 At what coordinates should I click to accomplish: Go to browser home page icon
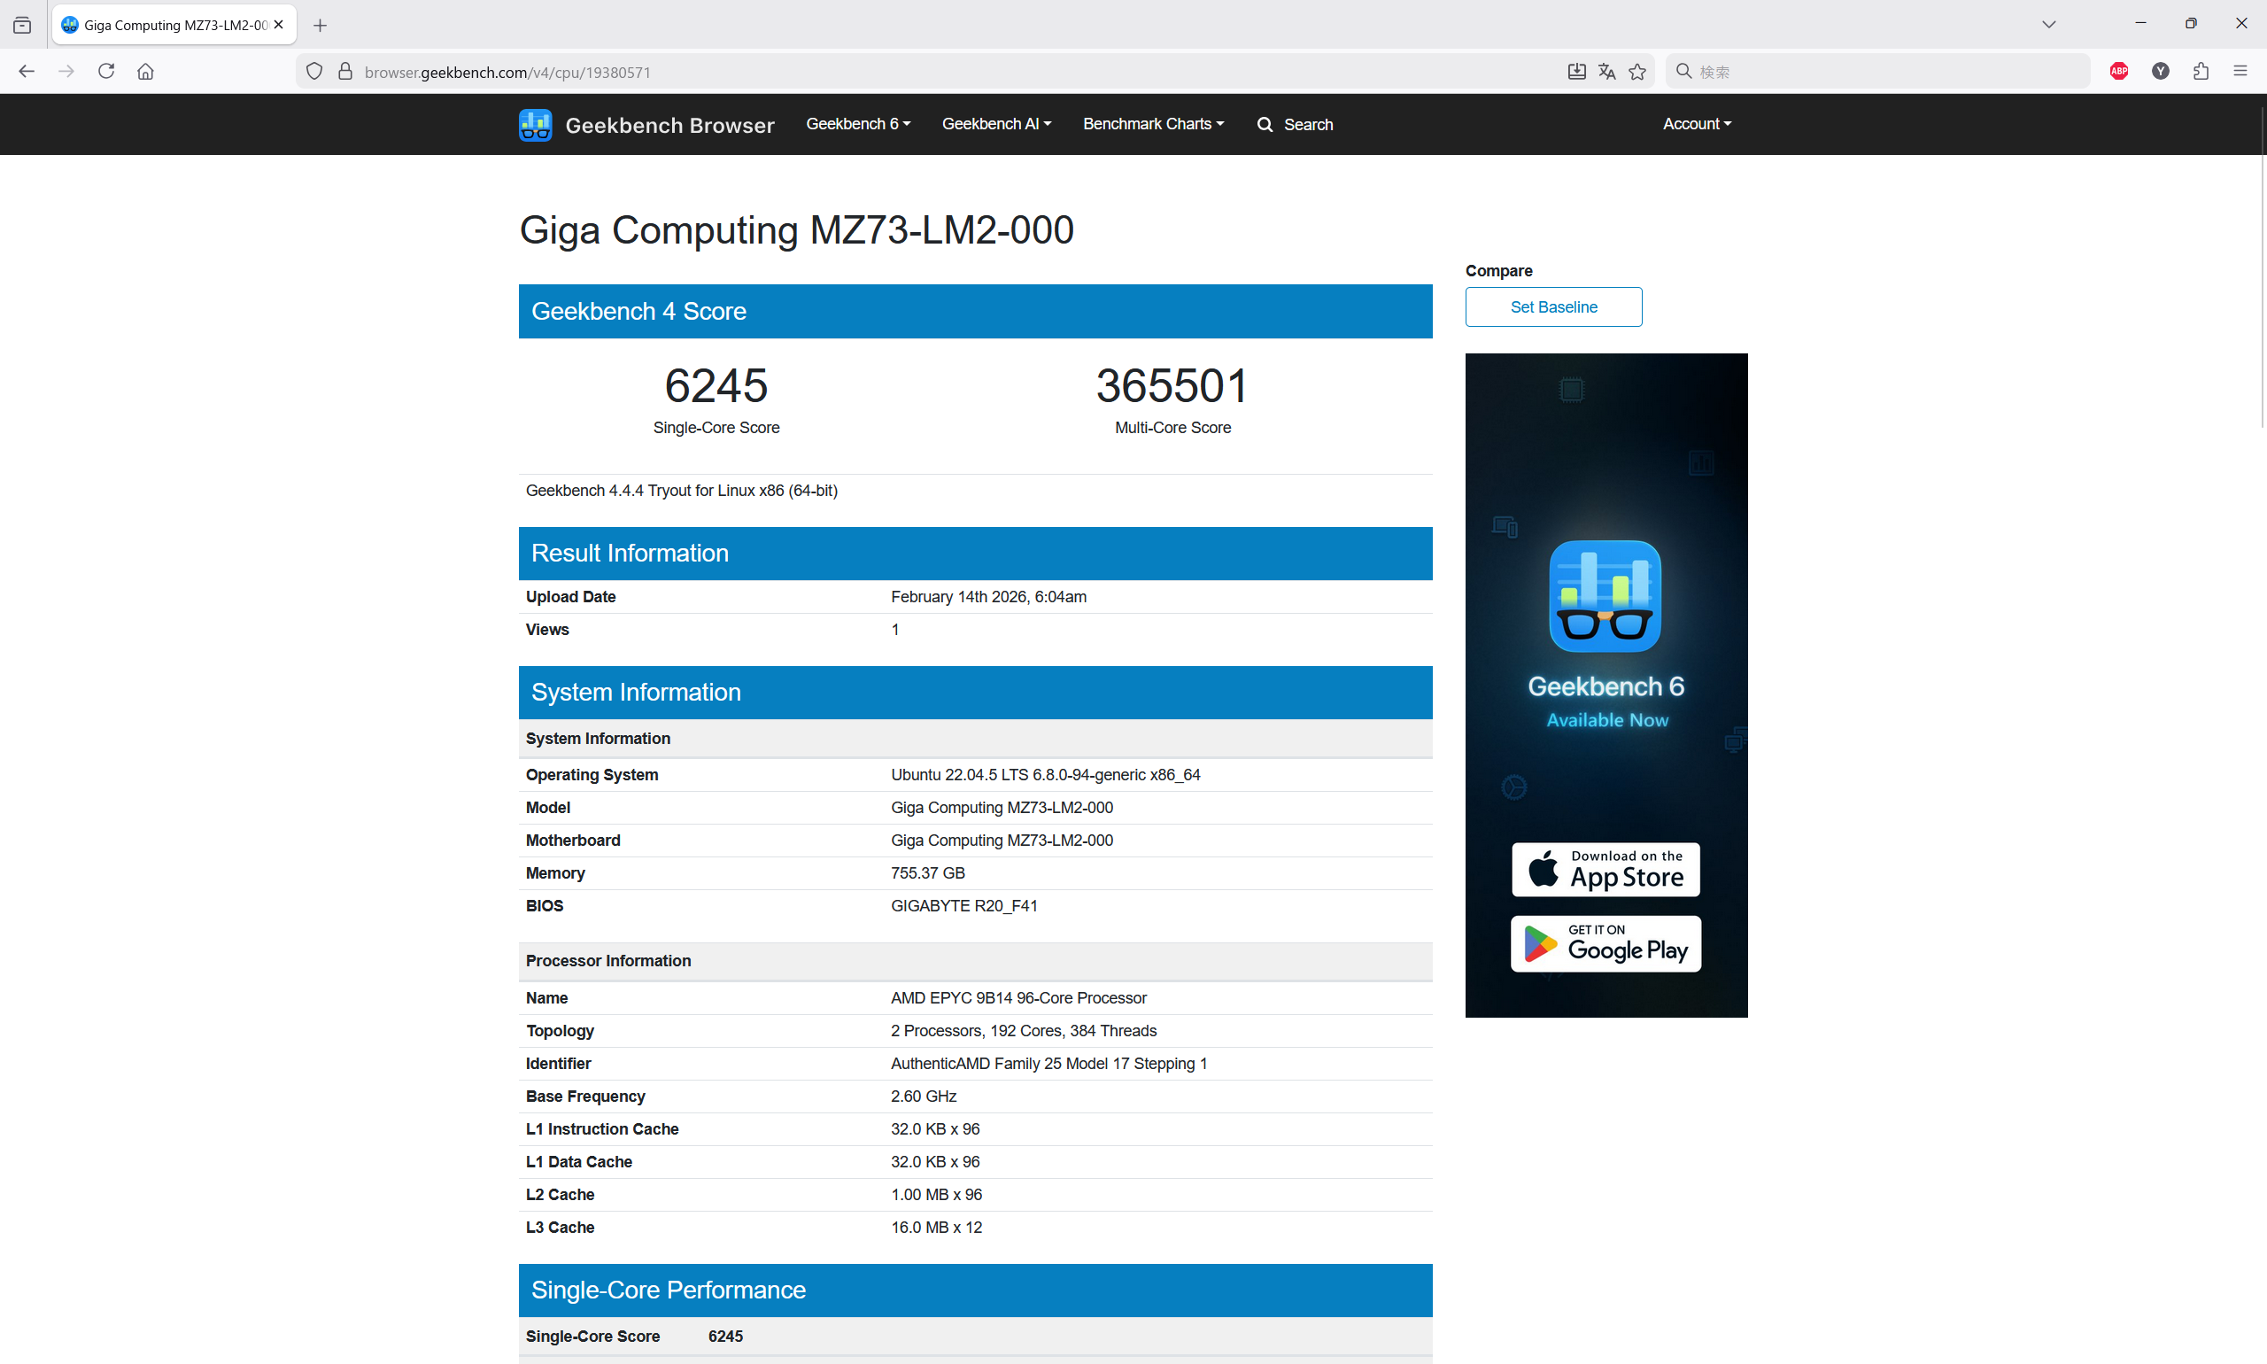coord(145,72)
